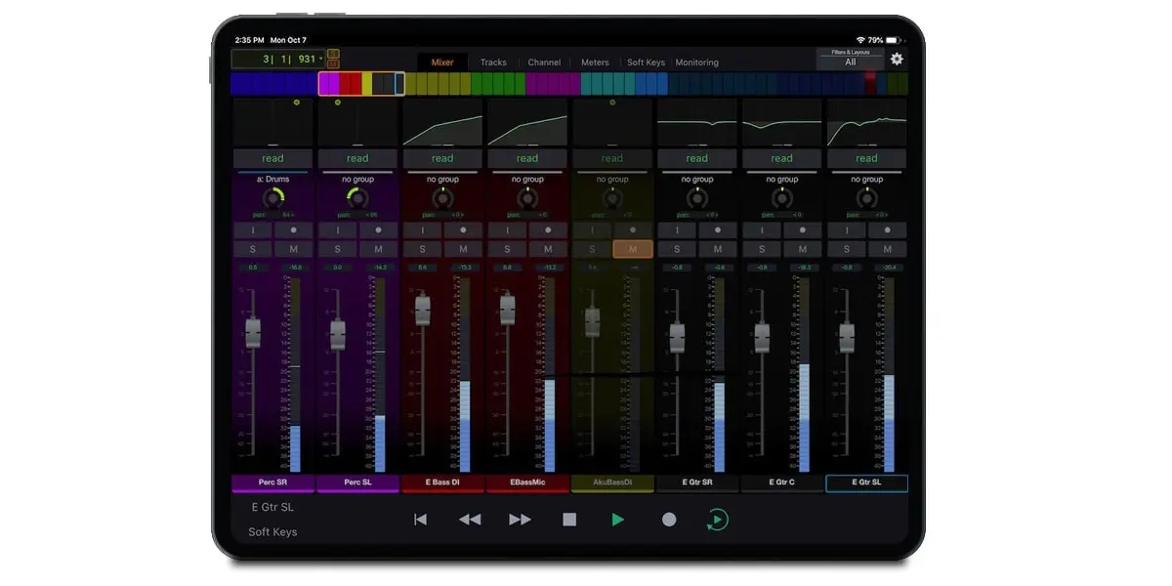This screenshot has width=1172, height=586.
Task: Switch to the Monitoring tab
Action: tap(696, 63)
